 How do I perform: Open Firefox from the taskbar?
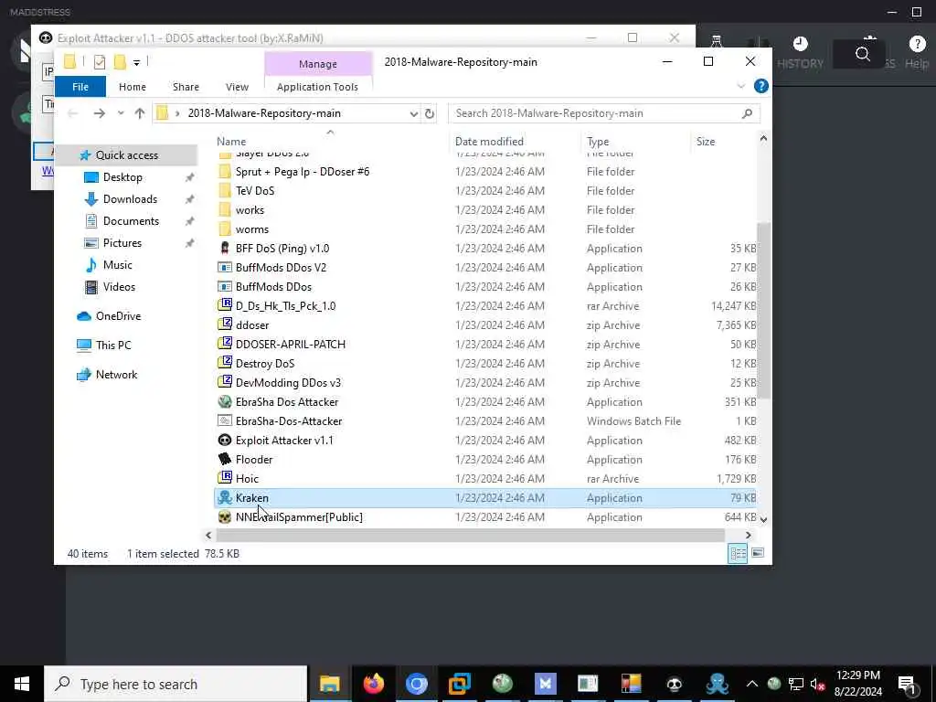374,684
